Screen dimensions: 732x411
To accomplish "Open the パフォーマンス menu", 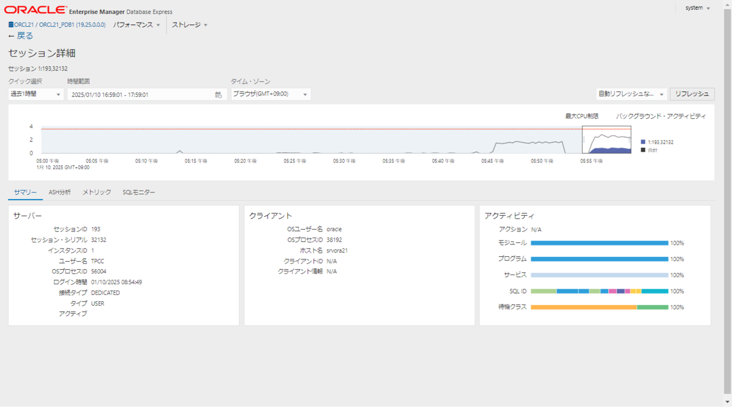I will point(135,25).
